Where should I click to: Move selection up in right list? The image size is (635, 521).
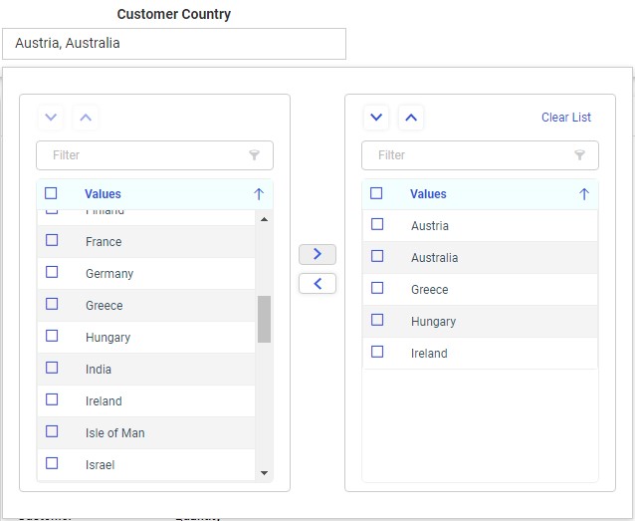pyautogui.click(x=412, y=118)
